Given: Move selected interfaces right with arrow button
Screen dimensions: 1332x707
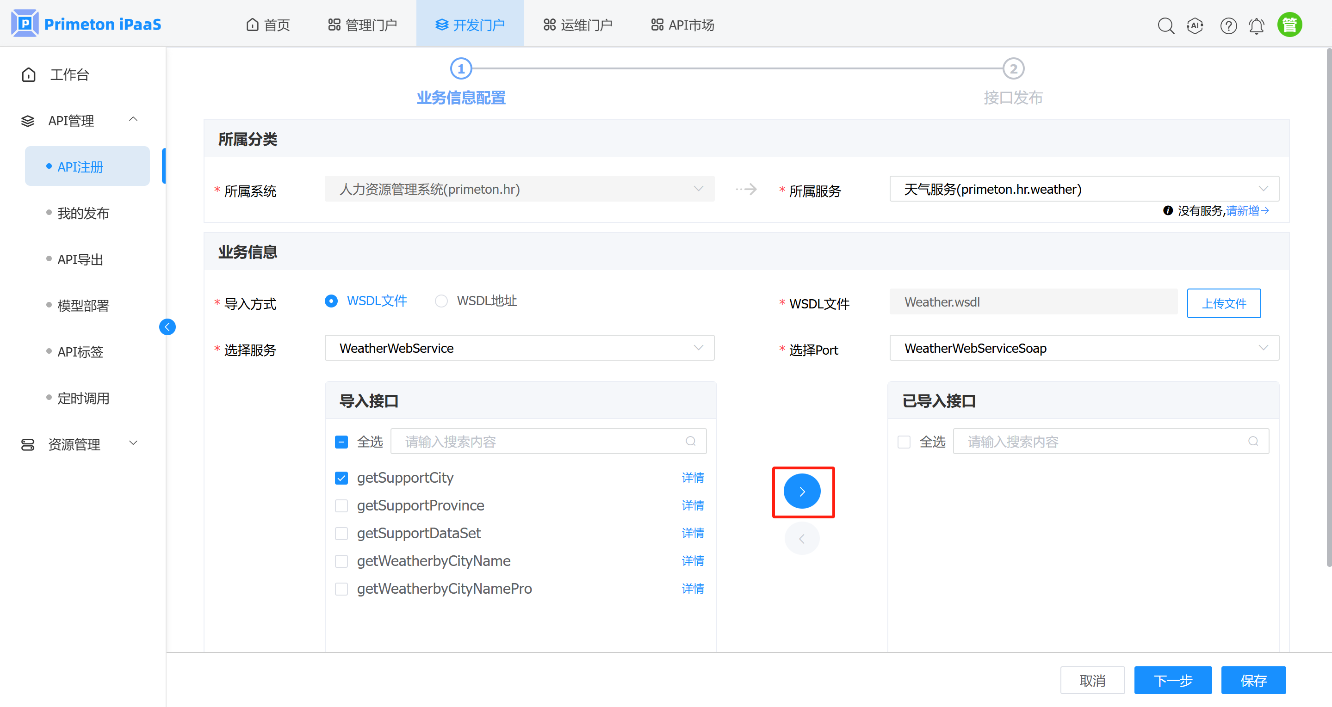Looking at the screenshot, I should click(x=802, y=492).
